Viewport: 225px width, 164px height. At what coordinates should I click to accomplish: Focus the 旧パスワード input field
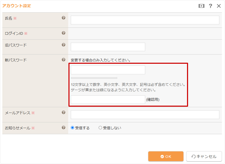point(108,47)
